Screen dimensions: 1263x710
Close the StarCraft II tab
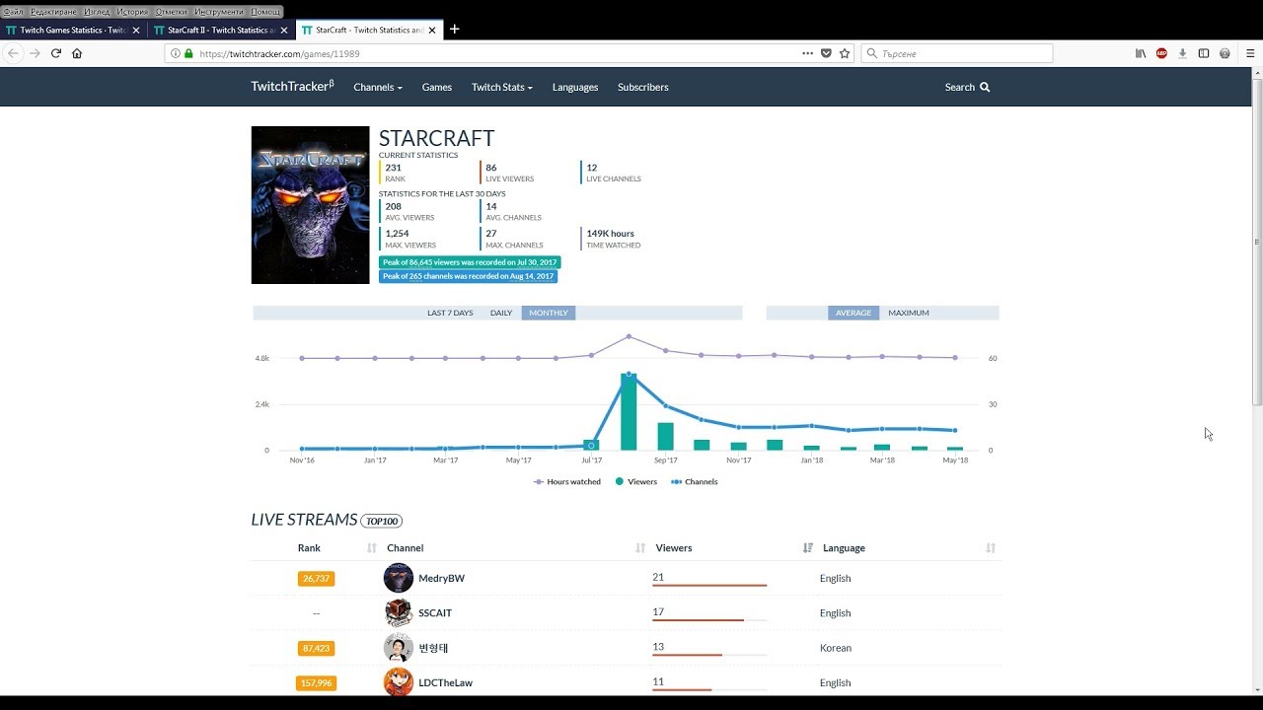[x=284, y=31]
